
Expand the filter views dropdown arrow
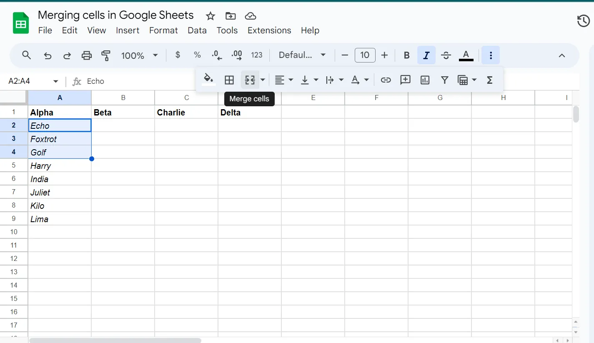point(474,80)
